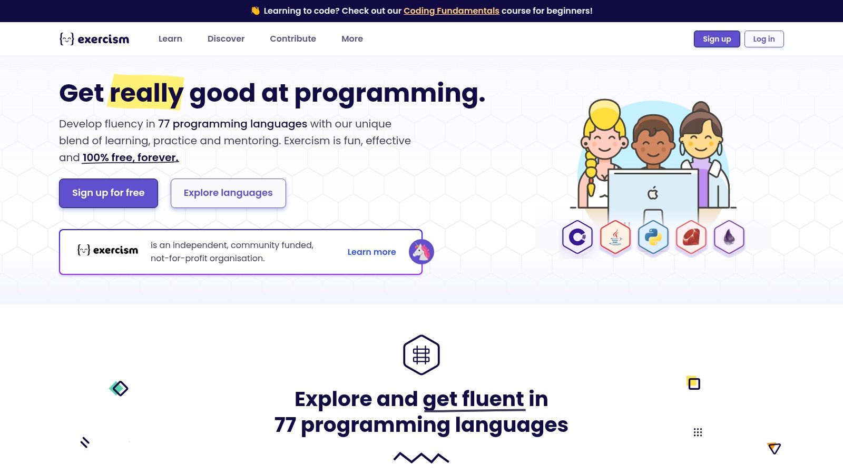This screenshot has height=474, width=843.
Task: Click the illustration of three programmers at laptop
Action: click(x=653, y=158)
